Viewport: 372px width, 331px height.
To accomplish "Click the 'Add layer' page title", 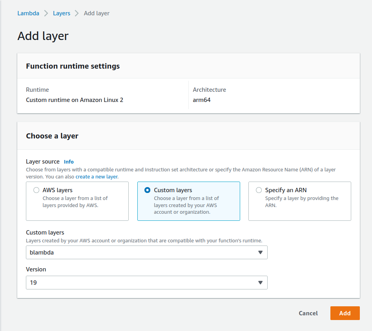I will 43,36.
